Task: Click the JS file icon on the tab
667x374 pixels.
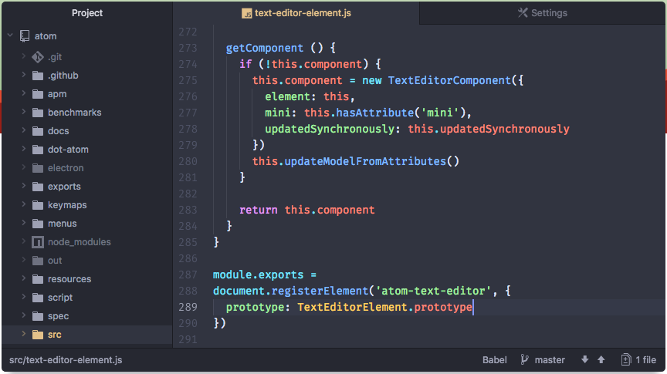Action: pyautogui.click(x=247, y=14)
